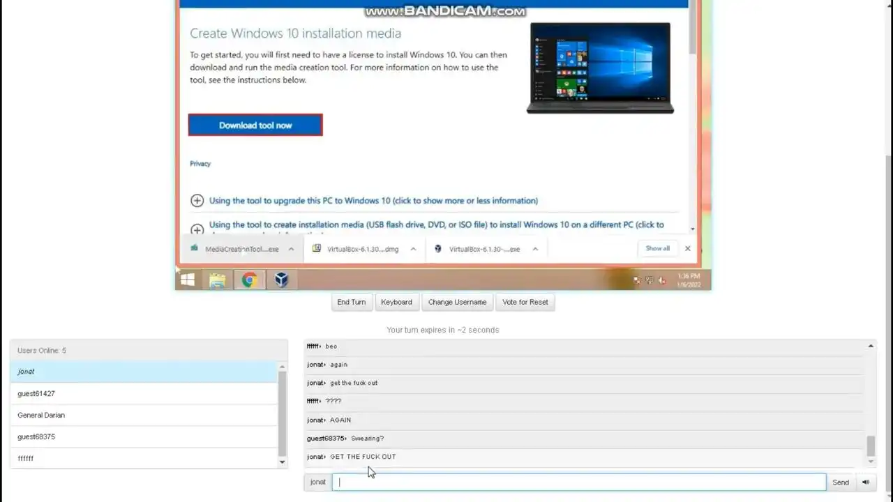
Task: Click the chat log scroll up arrow
Action: (x=871, y=346)
